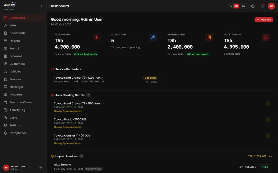278x173 pixels.
Task: Click the Finance card icon in sidebar
Action: [6, 41]
